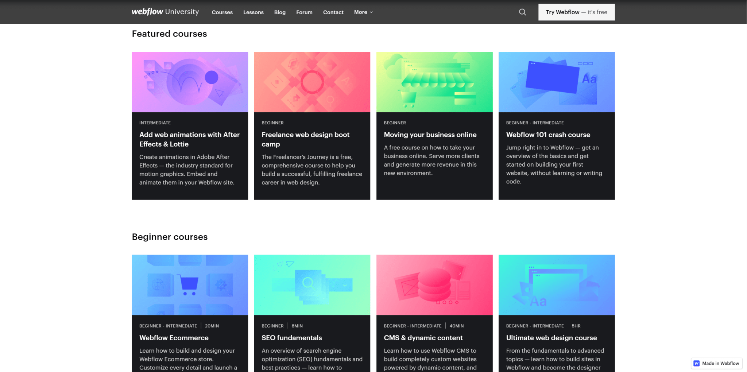Click the search magnifier icon
Image resolution: width=747 pixels, height=372 pixels.
(522, 12)
